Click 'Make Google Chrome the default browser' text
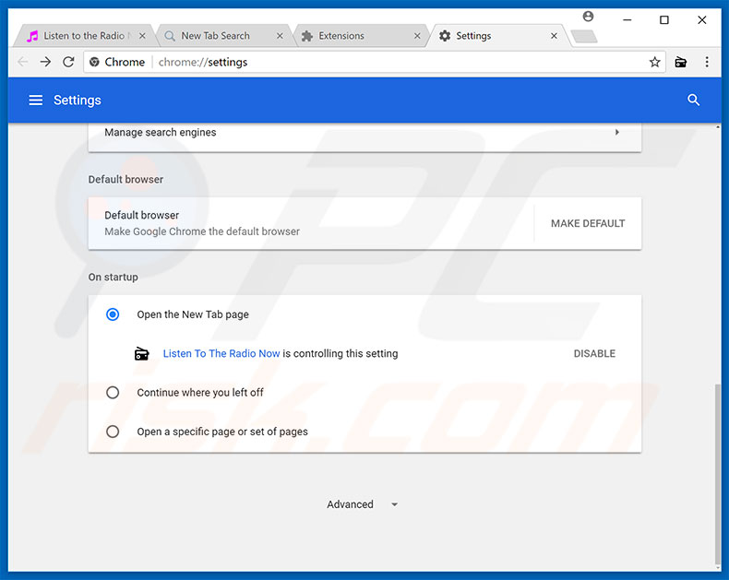This screenshot has width=729, height=580. (202, 231)
